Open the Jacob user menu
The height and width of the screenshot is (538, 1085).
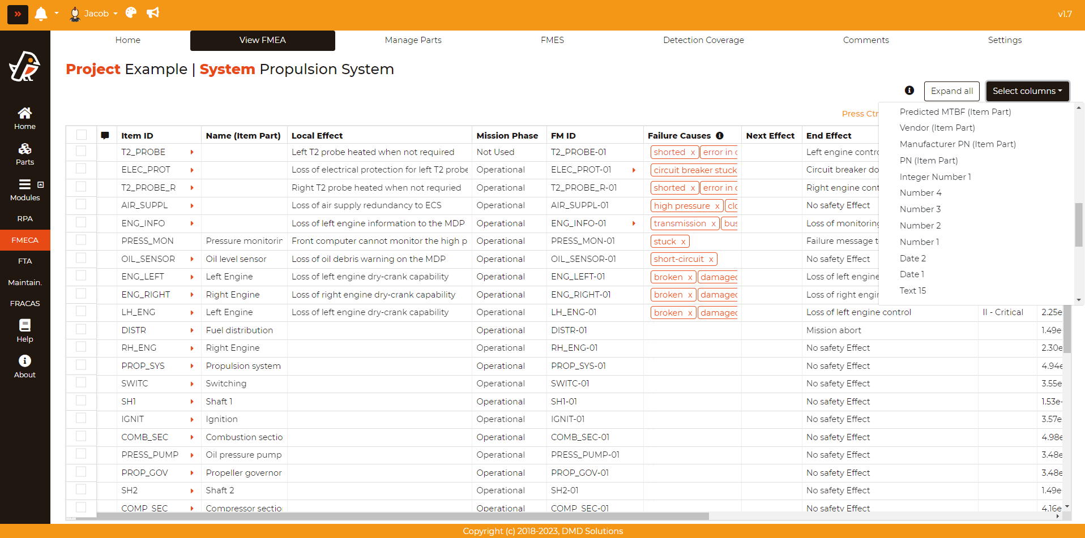93,14
